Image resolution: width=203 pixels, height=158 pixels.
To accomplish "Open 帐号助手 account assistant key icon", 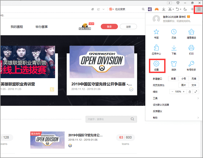I will click(x=191, y=66).
